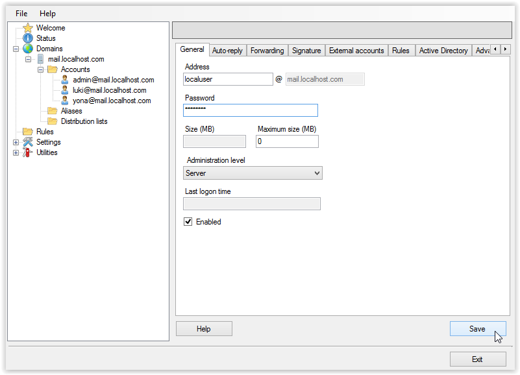Switch to the External accounts tab
The height and width of the screenshot is (375, 520).
tap(356, 51)
